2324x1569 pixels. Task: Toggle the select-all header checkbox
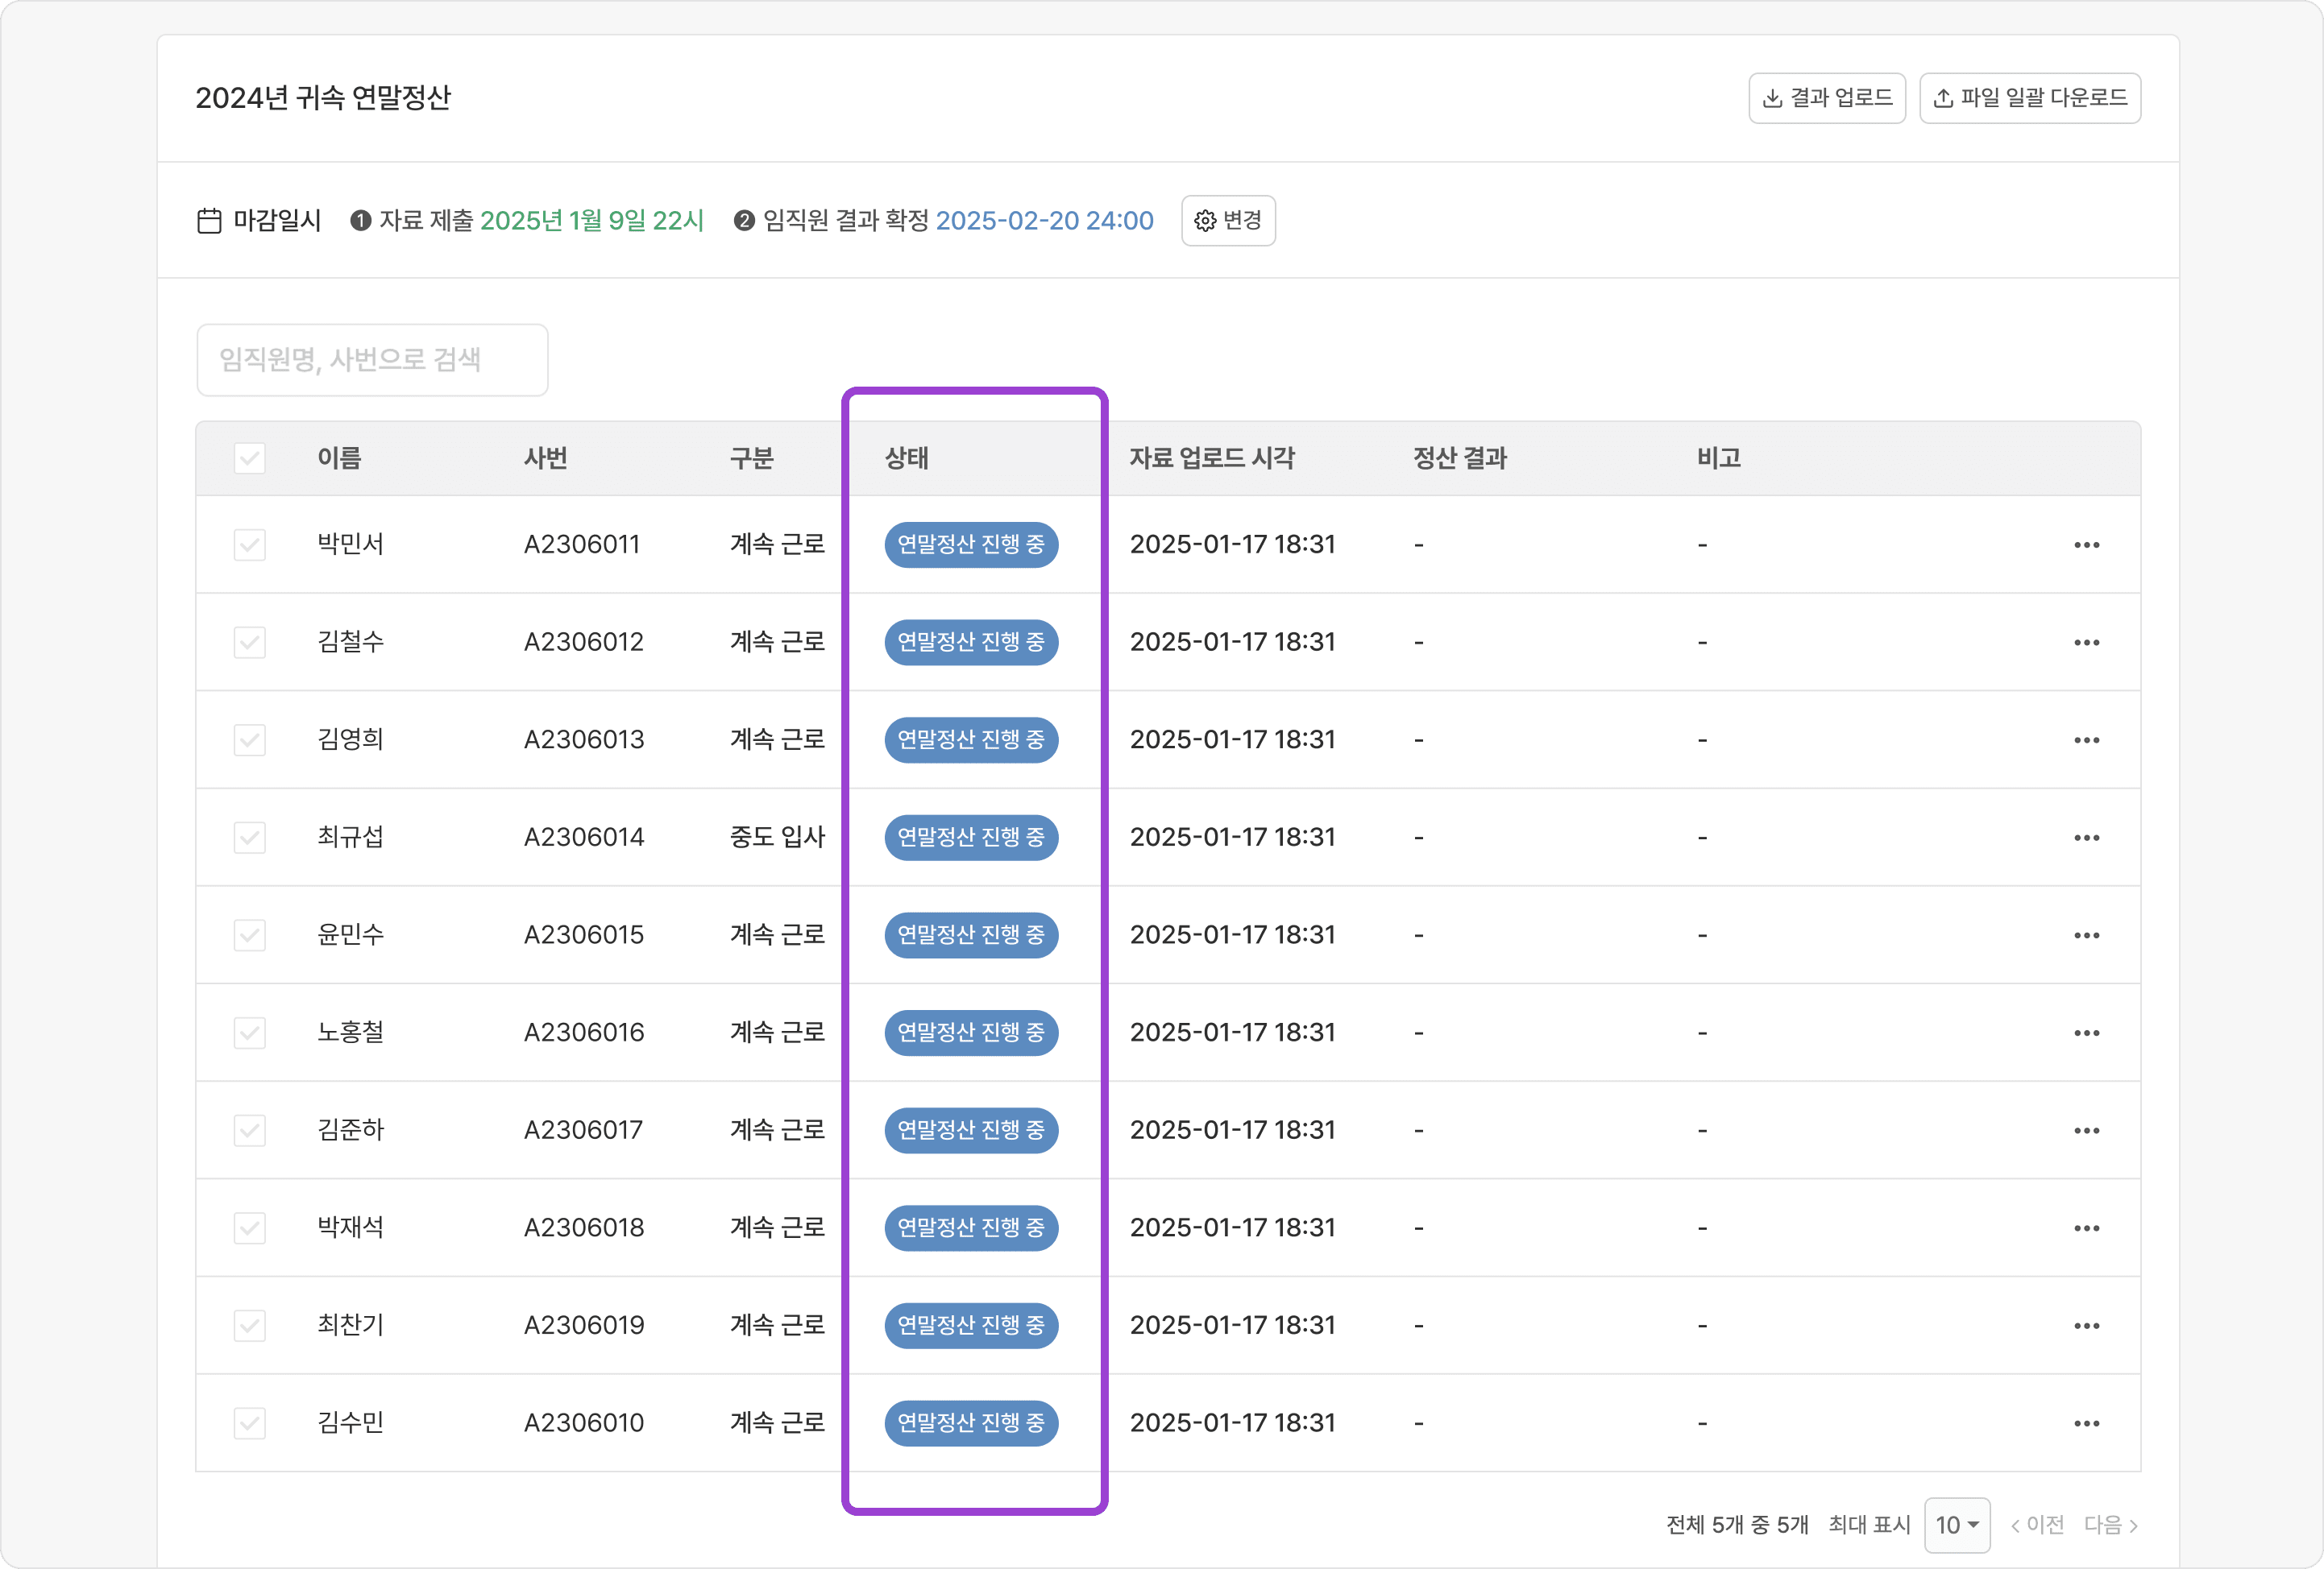(x=249, y=459)
